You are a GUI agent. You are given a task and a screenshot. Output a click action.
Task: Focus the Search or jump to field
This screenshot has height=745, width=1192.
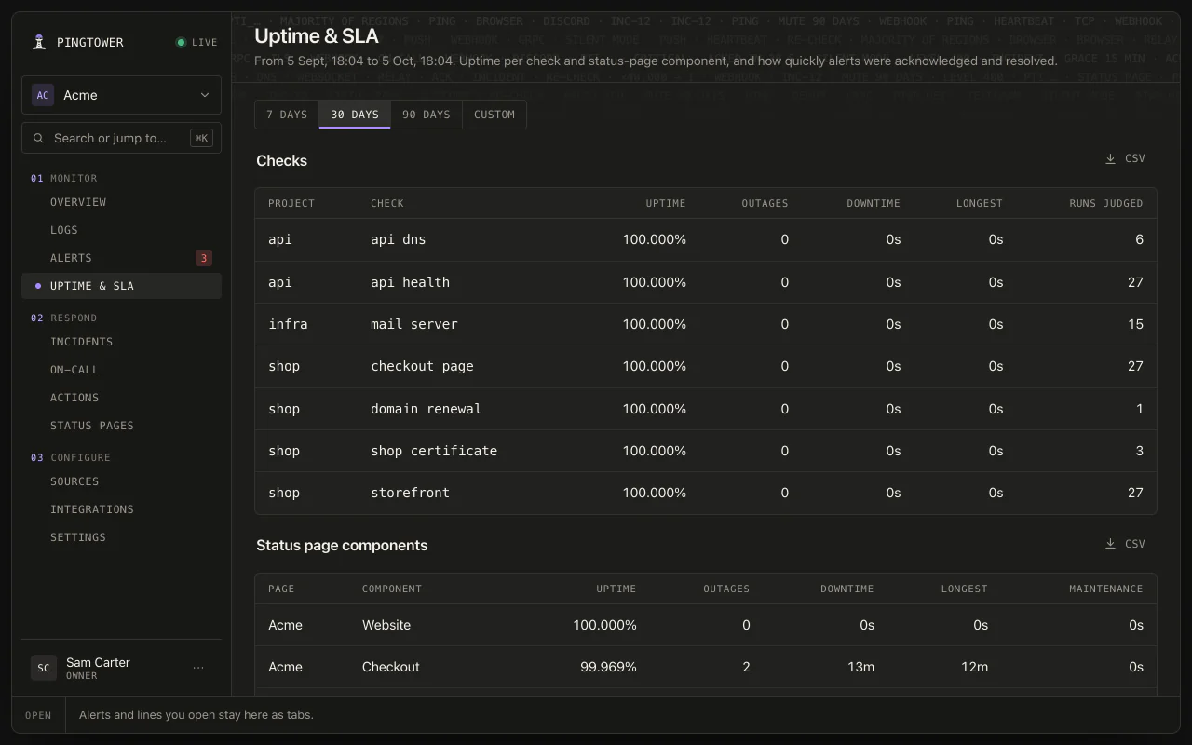point(121,138)
